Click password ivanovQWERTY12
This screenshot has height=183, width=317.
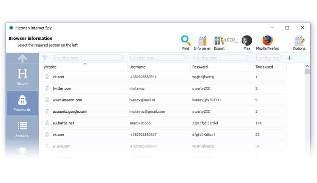(x=207, y=100)
